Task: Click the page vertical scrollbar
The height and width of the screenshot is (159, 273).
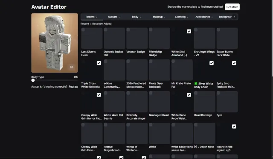Action: click(272, 38)
